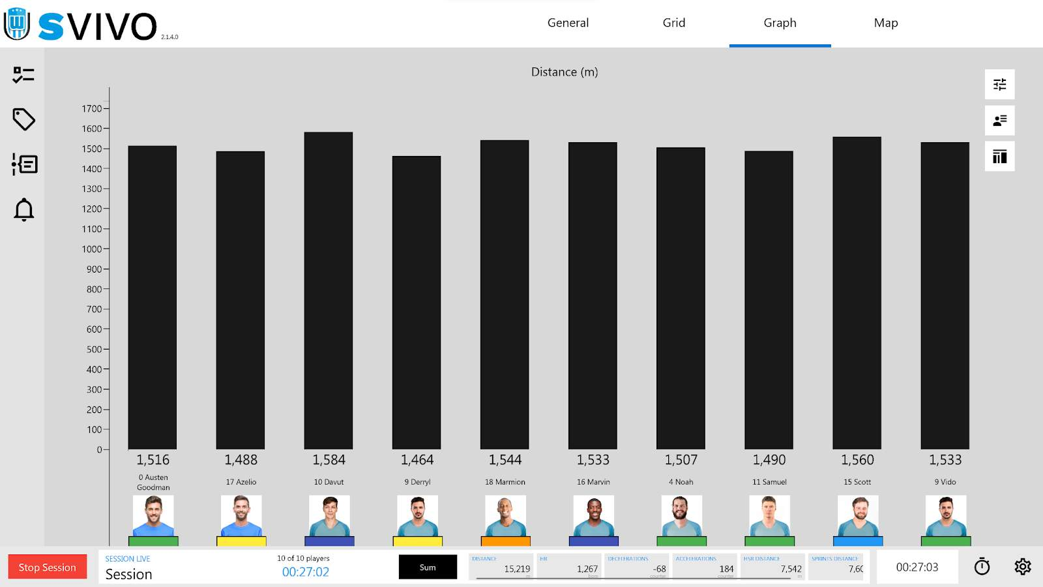Image resolution: width=1043 pixels, height=587 pixels.
Task: Click Austen Goodman's player photo
Action: (153, 516)
